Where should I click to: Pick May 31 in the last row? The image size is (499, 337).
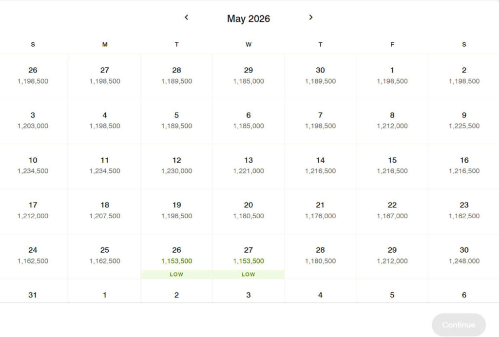tap(33, 295)
